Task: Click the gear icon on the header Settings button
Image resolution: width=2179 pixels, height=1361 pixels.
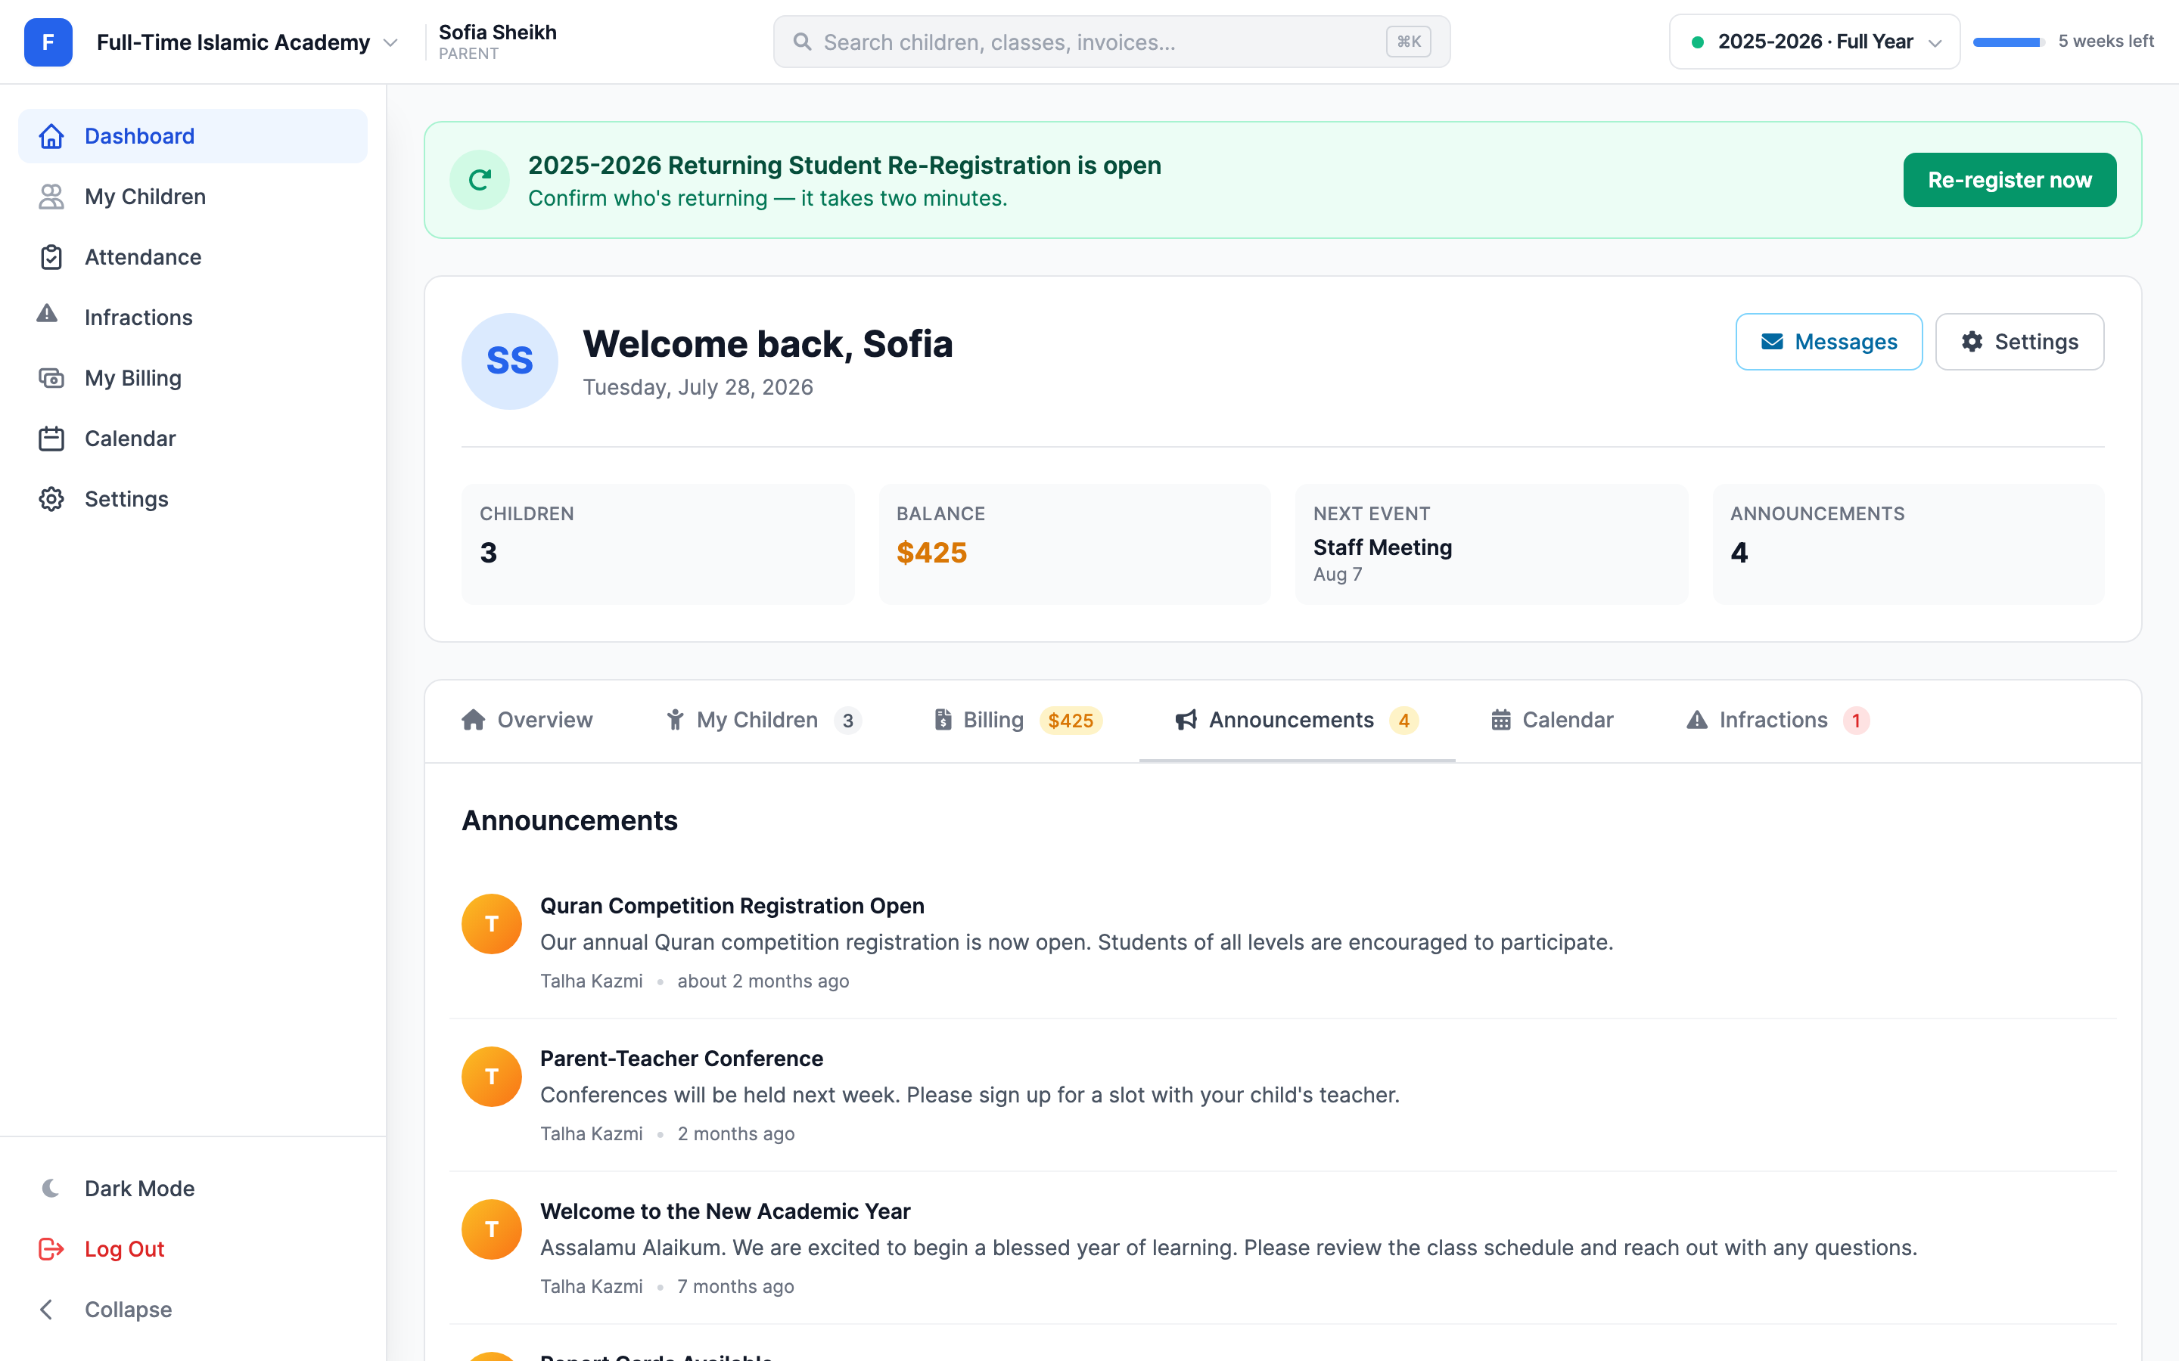Action: tap(1972, 342)
